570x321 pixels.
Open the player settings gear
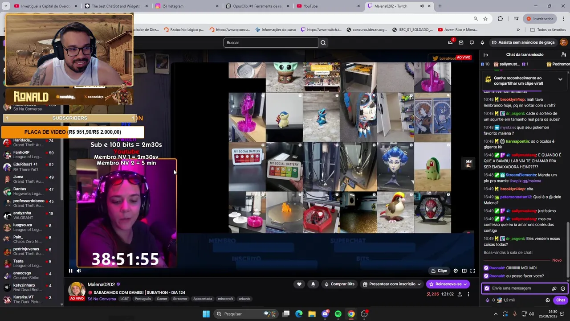coord(456,271)
